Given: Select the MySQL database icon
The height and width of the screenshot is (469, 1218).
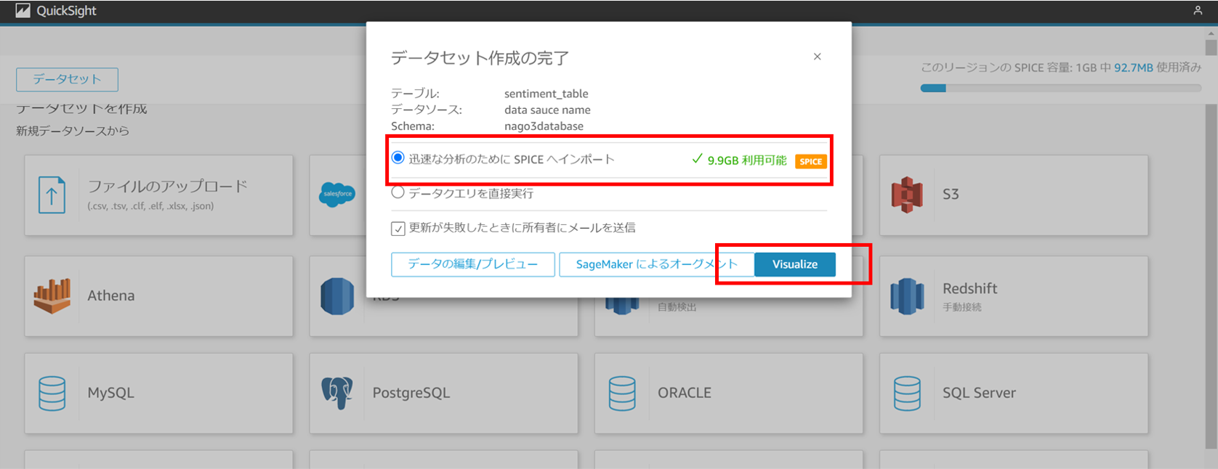Looking at the screenshot, I should pyautogui.click(x=52, y=393).
